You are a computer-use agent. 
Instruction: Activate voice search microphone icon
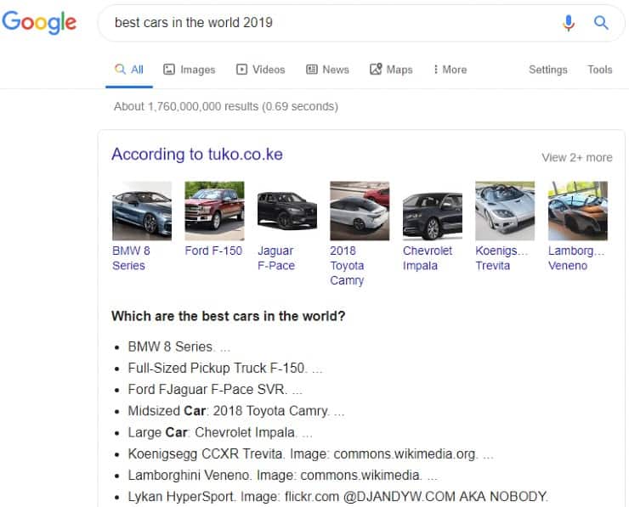tap(569, 23)
